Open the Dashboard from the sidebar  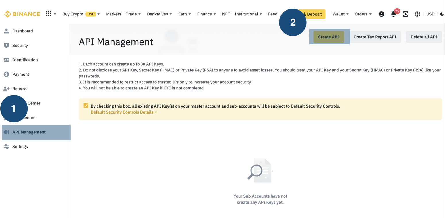pyautogui.click(x=23, y=31)
